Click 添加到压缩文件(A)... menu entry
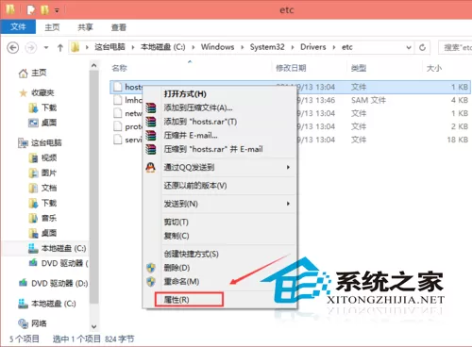Viewport: 472px width, 347px height. (198, 107)
